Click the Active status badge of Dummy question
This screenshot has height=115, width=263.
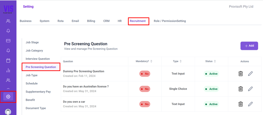coord(211,74)
